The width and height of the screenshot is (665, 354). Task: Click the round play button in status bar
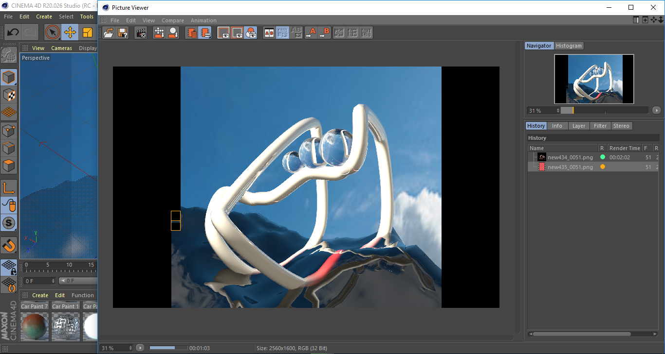(x=140, y=348)
